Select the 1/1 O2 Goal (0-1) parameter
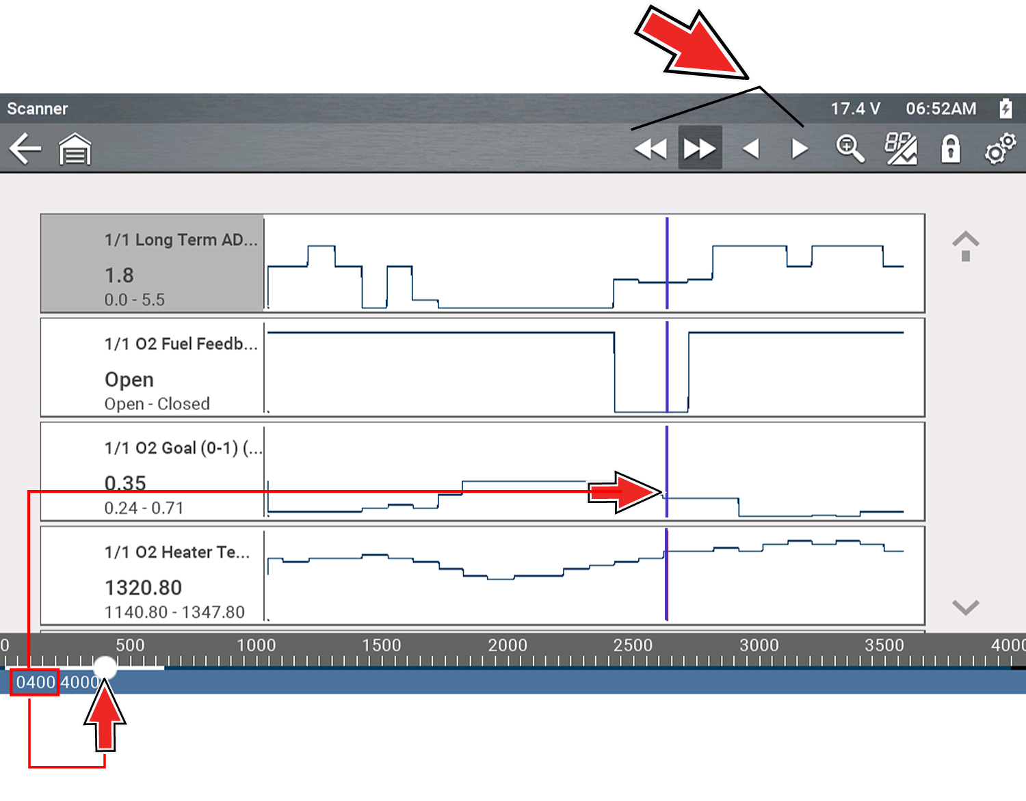The width and height of the screenshot is (1026, 801). (153, 472)
